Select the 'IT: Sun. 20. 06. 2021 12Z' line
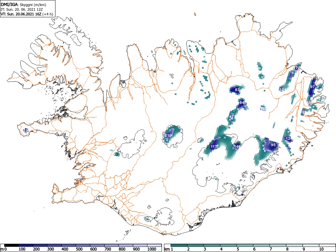 point(21,9)
